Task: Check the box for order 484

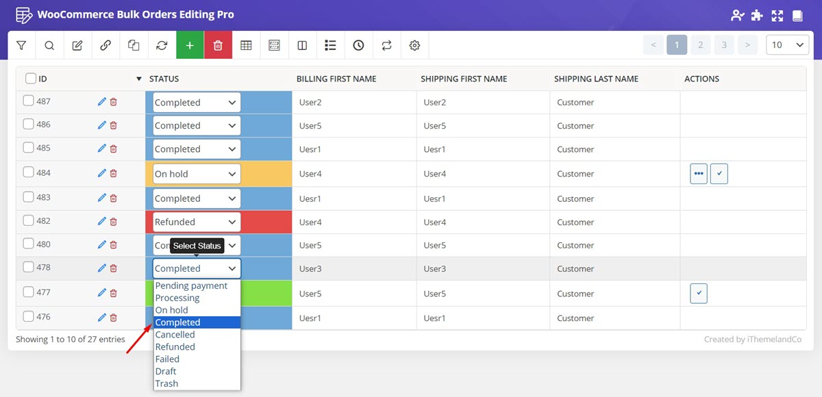Action: coord(28,172)
